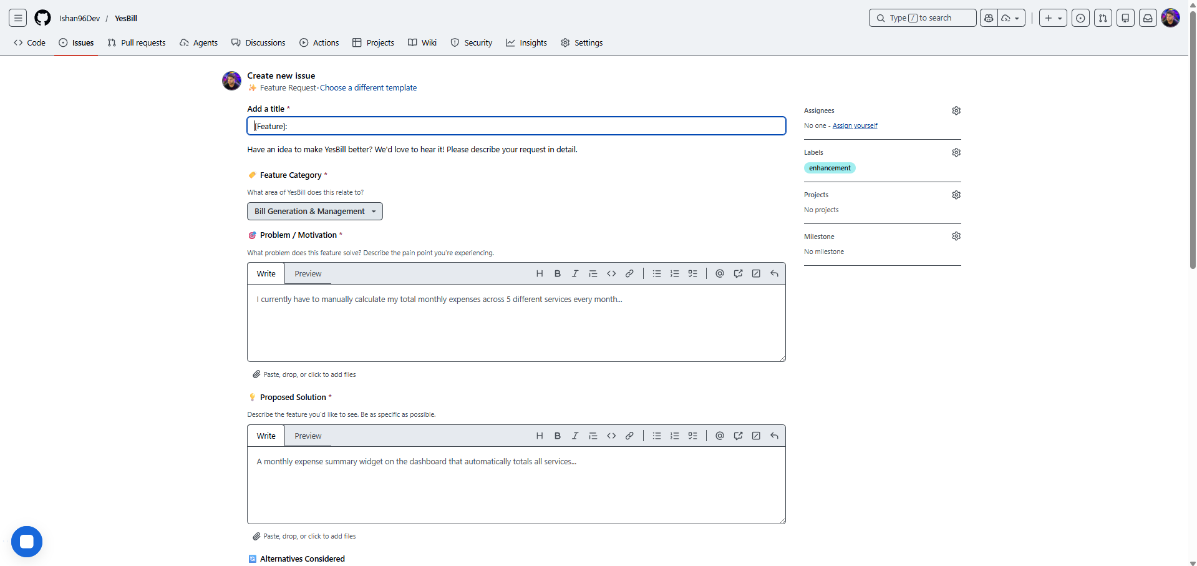Open the YesBill repository link

coord(126,18)
